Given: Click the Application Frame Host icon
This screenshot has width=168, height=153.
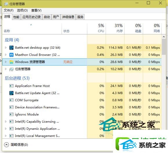Looking at the screenshot, I should [x=11, y=86].
